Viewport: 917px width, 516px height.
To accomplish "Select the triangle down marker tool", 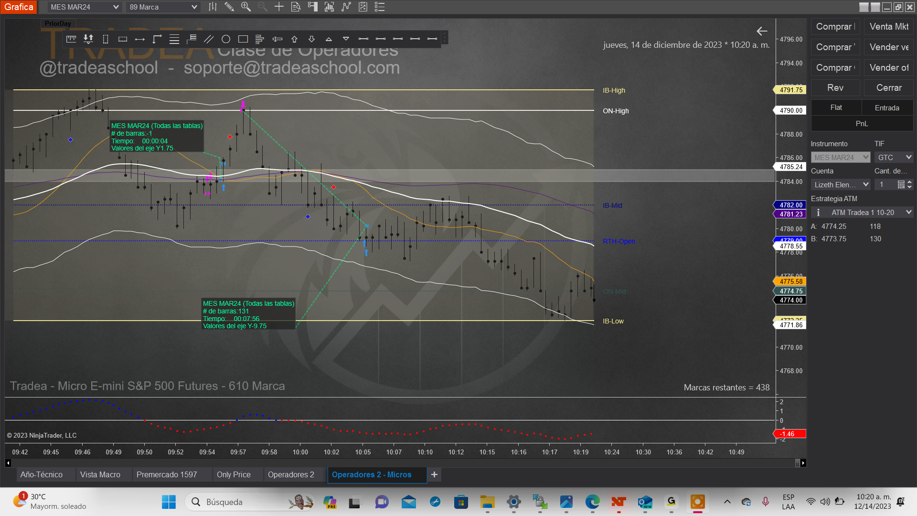I will [346, 39].
